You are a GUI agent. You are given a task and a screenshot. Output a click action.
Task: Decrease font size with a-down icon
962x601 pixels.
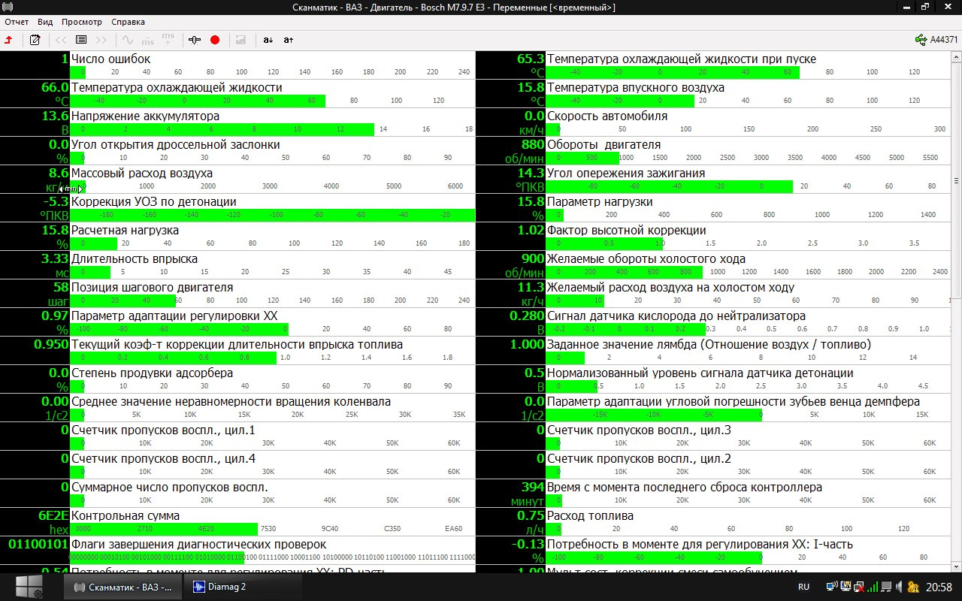click(x=268, y=40)
